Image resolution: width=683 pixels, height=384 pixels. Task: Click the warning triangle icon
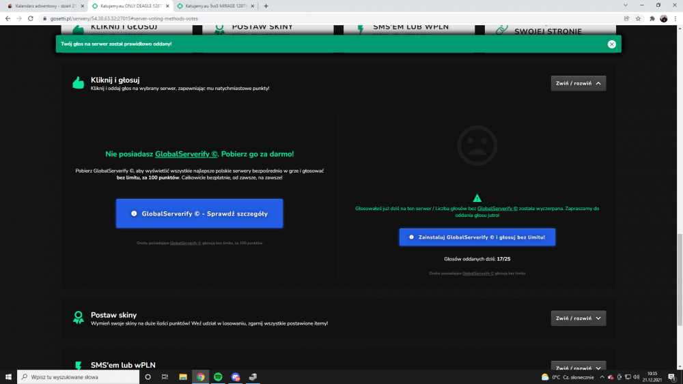pos(477,198)
